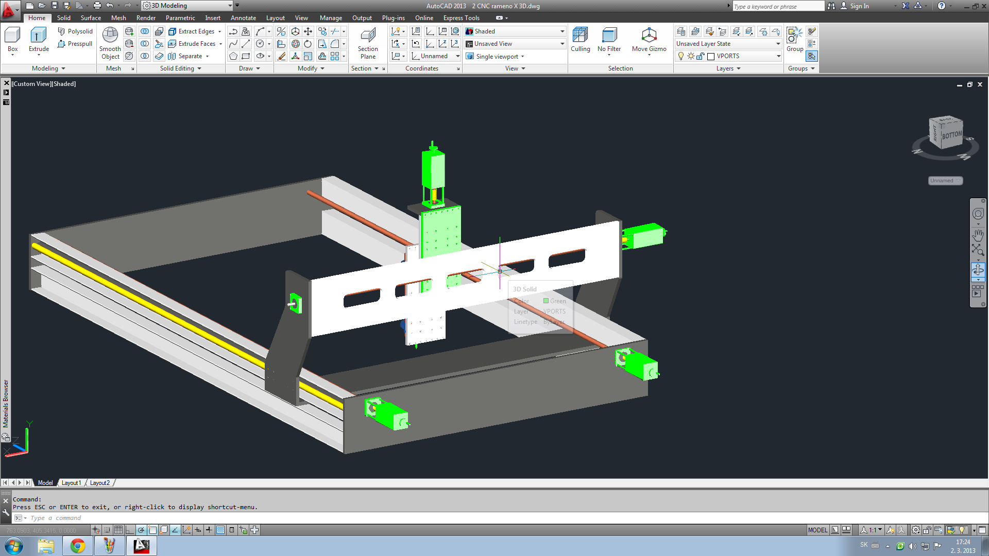Toggle polar tracking in status bar
The width and height of the screenshot is (989, 556).
(141, 530)
